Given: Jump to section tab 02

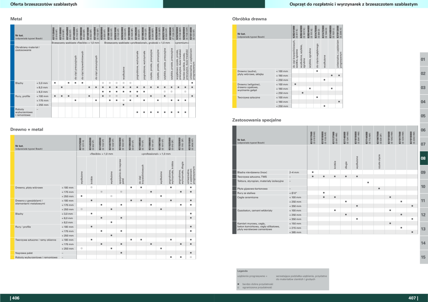Looking at the screenshot, I should click(423, 73).
